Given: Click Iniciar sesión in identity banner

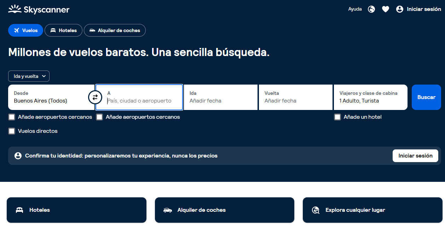Looking at the screenshot, I should 415,156.
